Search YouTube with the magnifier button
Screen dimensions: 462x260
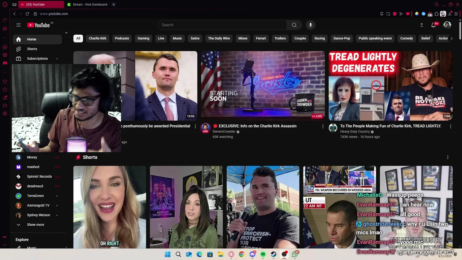tap(294, 25)
